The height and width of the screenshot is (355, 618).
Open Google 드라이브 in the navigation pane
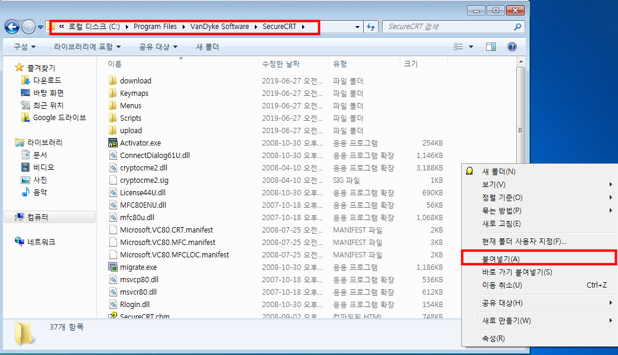[x=59, y=118]
